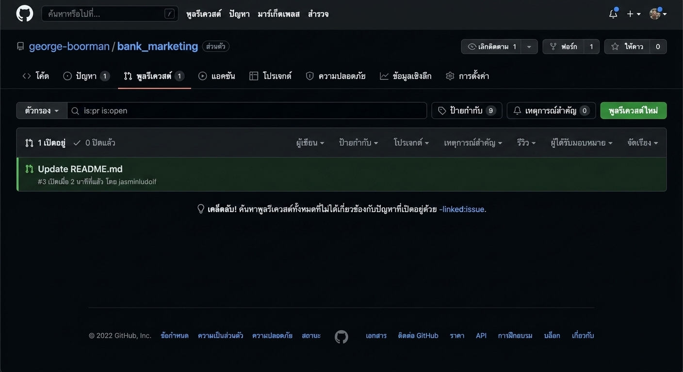This screenshot has width=683, height=372.
Task: Open the การฝึกอบรม footer link
Action: pos(515,336)
